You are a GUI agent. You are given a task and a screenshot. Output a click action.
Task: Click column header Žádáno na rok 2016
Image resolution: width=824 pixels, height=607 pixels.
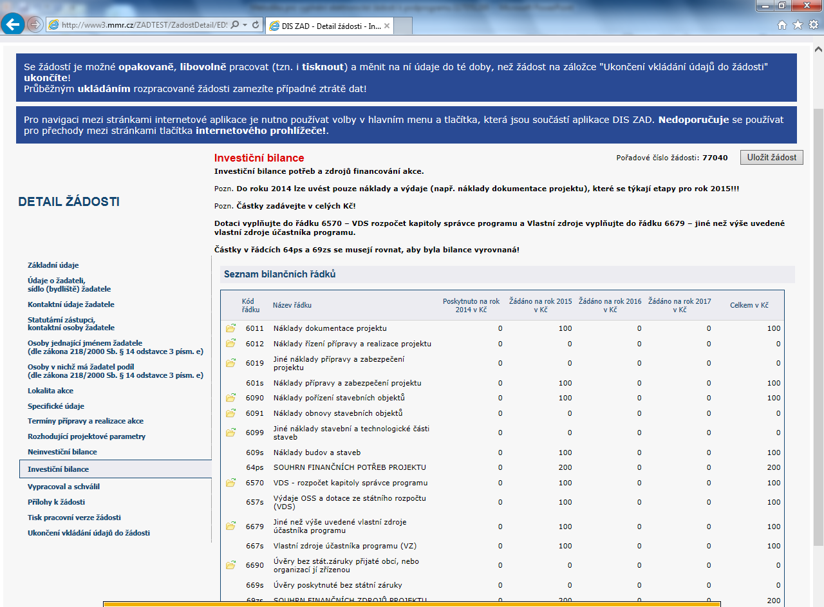point(610,305)
